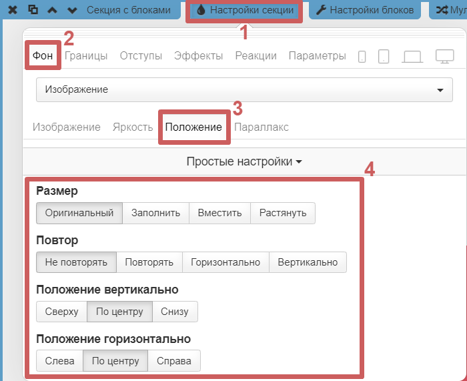The image size is (467, 381).
Task: Open the Параллакс sub-tab
Action: [x=262, y=127]
